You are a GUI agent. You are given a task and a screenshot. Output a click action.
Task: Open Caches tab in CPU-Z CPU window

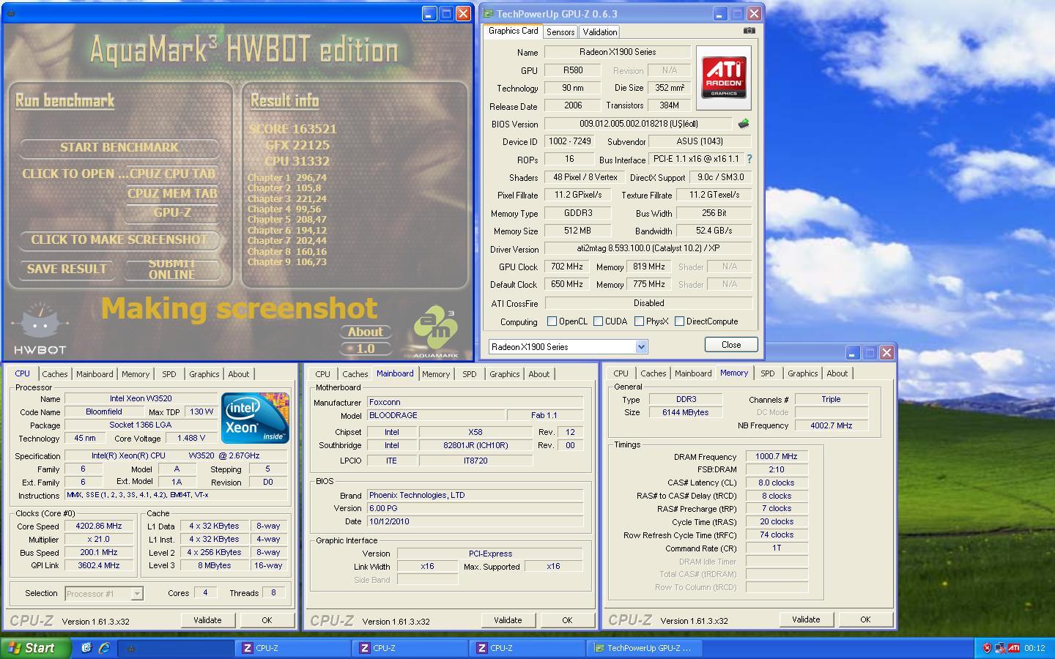pyautogui.click(x=54, y=374)
